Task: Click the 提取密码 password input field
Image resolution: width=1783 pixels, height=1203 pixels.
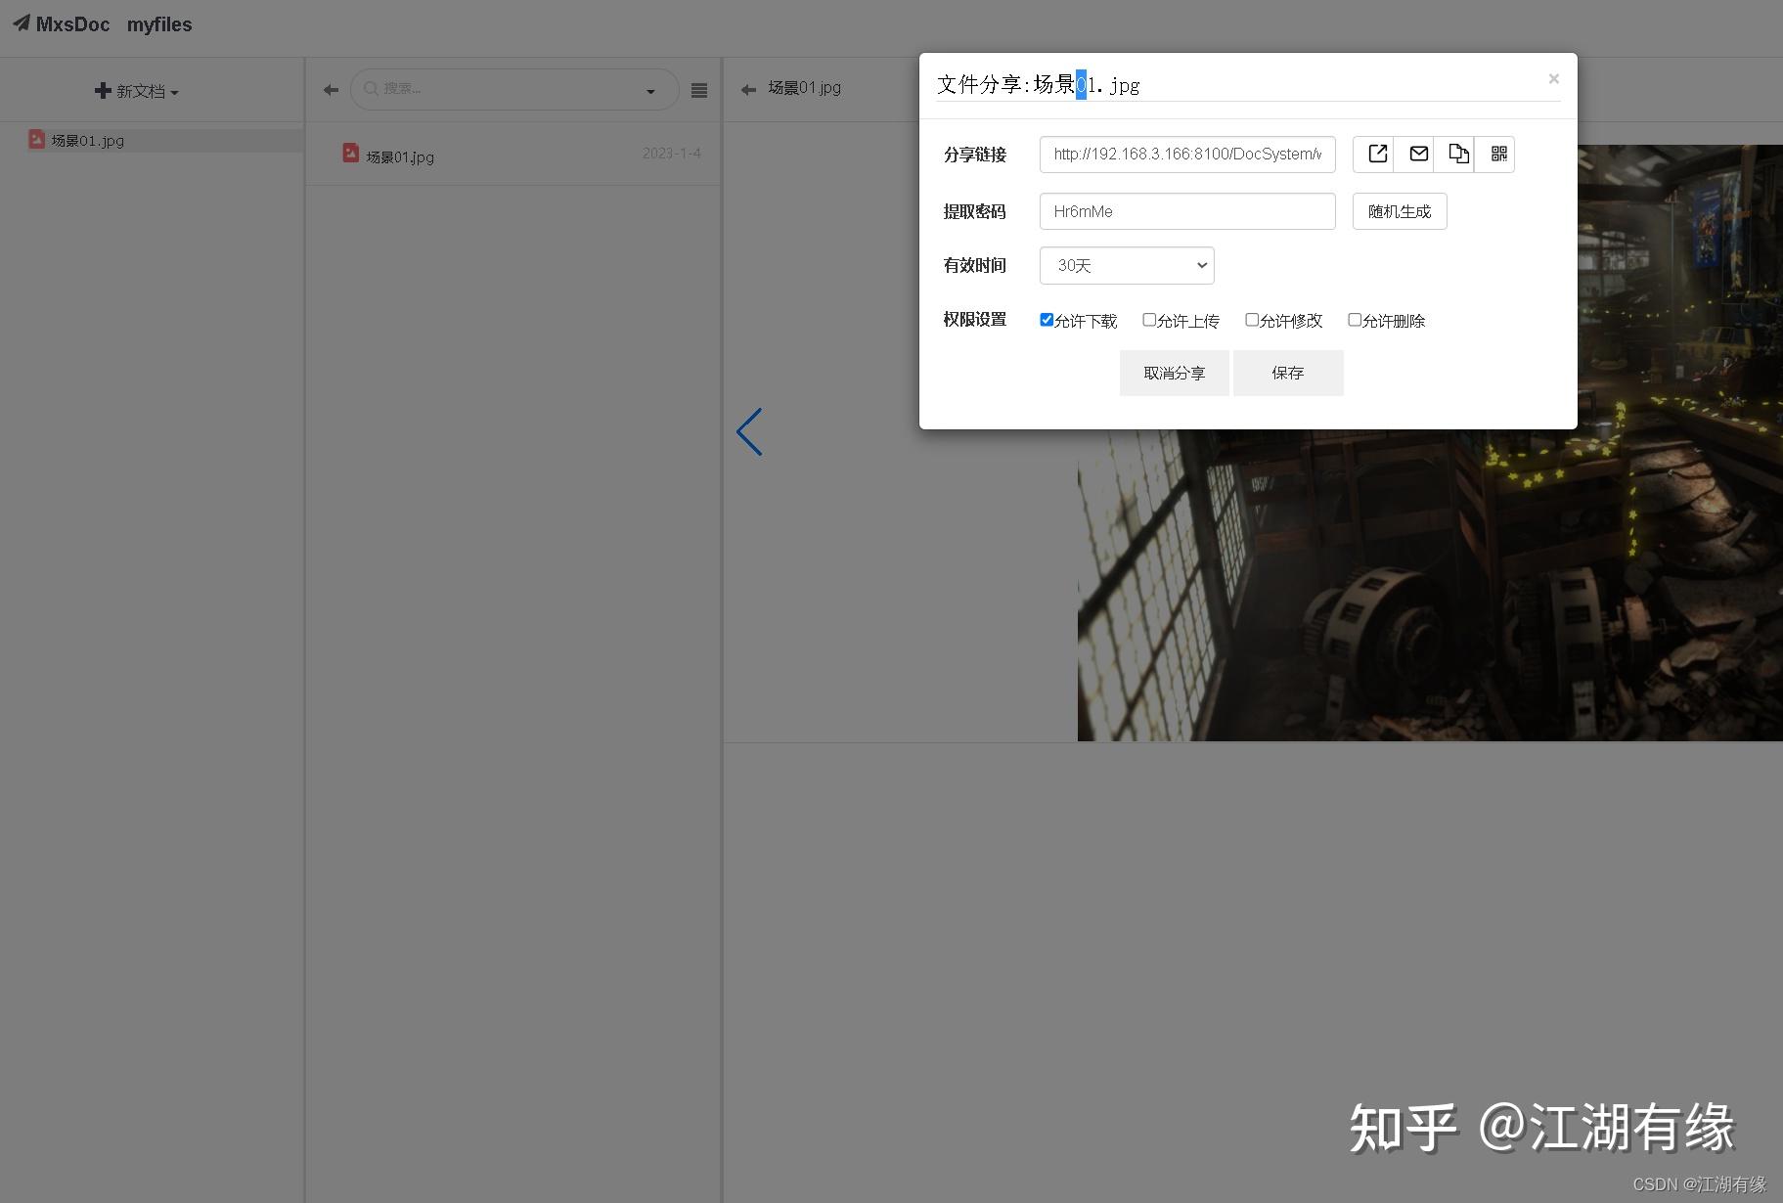Action: click(1186, 211)
